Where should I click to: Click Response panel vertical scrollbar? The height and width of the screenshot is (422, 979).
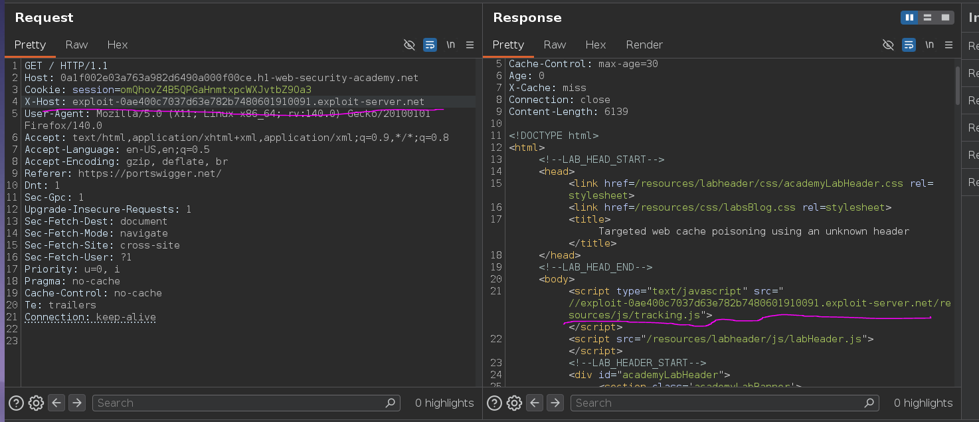[957, 85]
